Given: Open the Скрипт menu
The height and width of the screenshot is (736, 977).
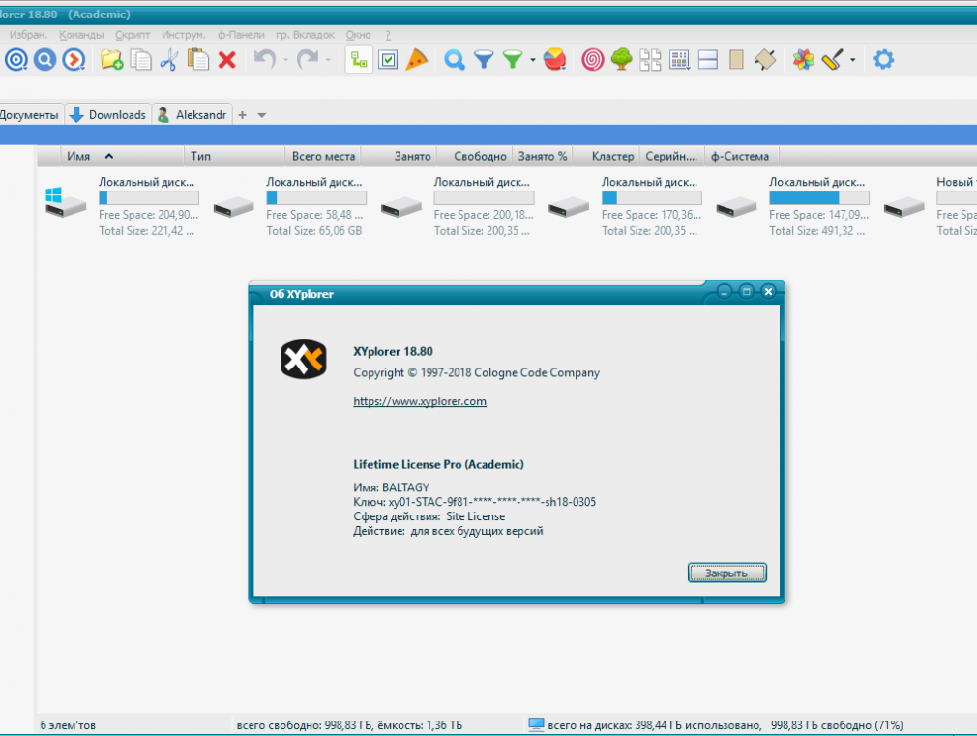Looking at the screenshot, I should pos(133,35).
